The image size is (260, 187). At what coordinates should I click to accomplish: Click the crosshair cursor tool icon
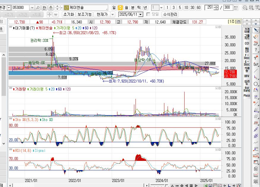49,15
